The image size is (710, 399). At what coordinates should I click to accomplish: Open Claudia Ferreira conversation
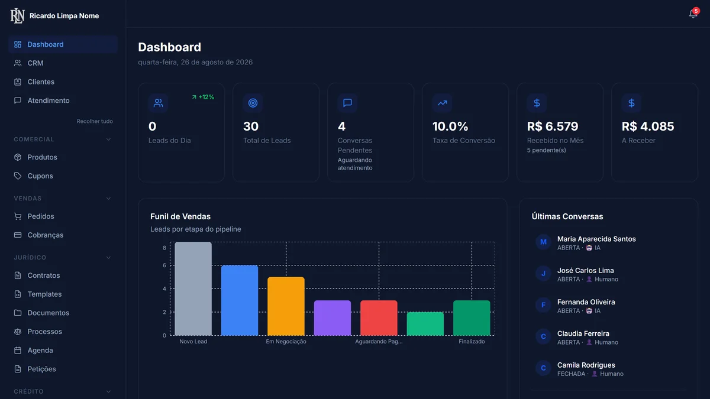(x=608, y=338)
